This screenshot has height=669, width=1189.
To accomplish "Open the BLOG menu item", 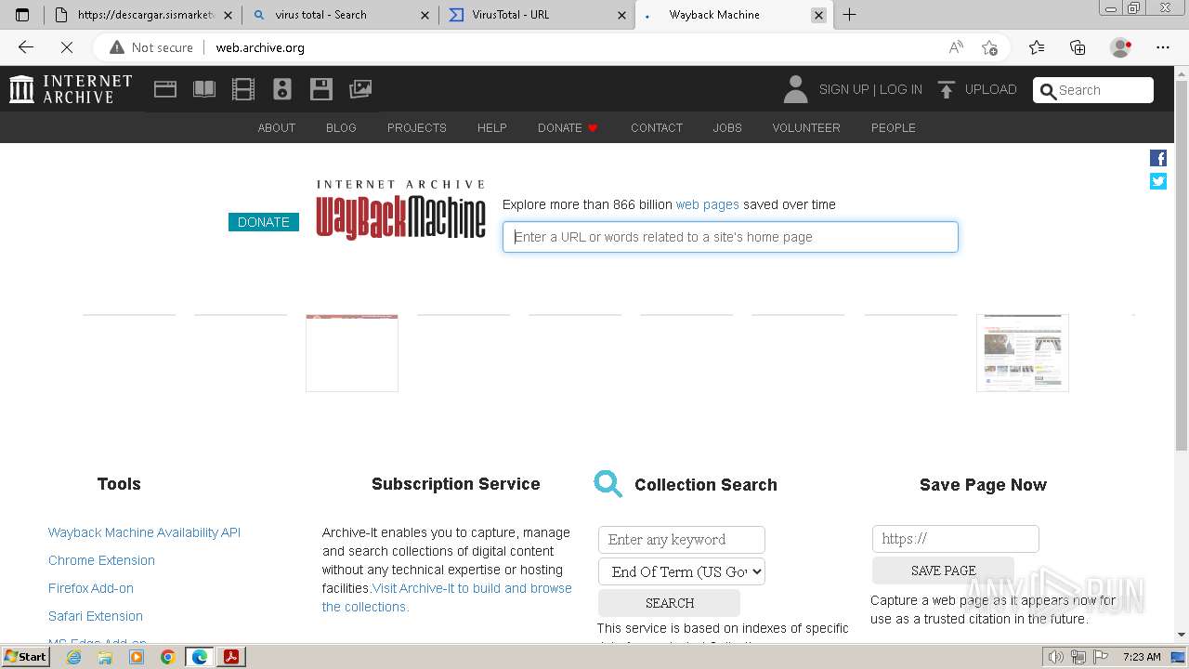I will pyautogui.click(x=341, y=128).
